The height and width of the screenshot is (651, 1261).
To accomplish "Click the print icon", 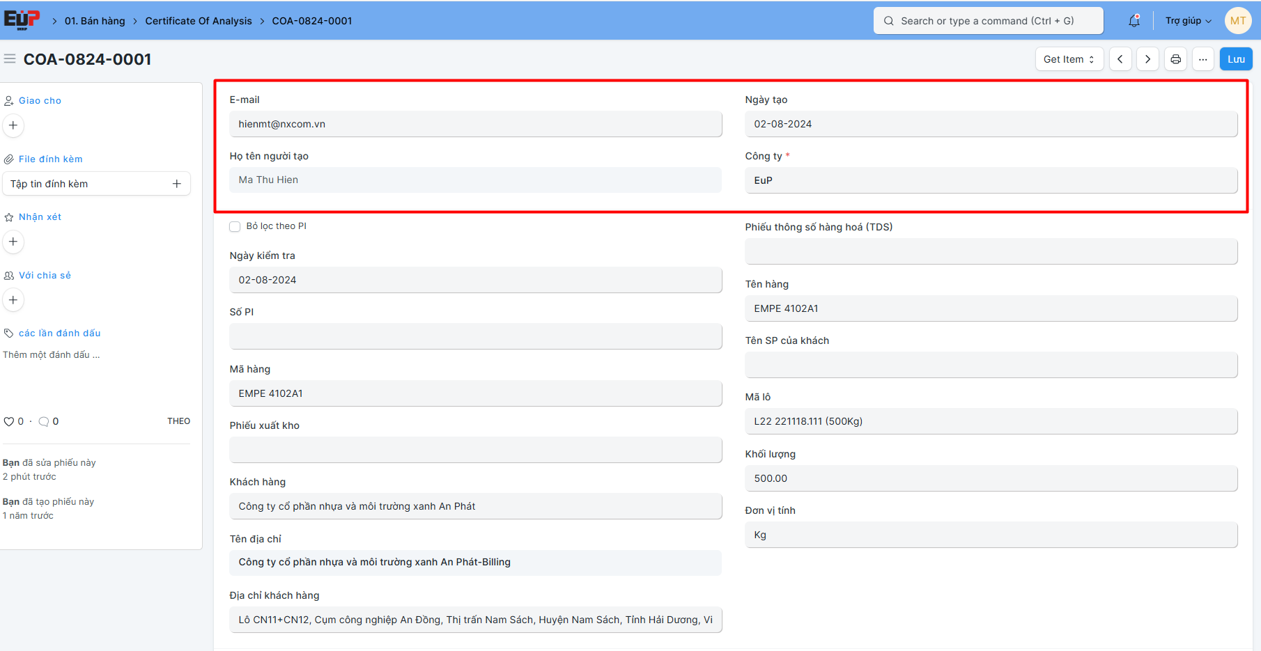I will click(1175, 59).
